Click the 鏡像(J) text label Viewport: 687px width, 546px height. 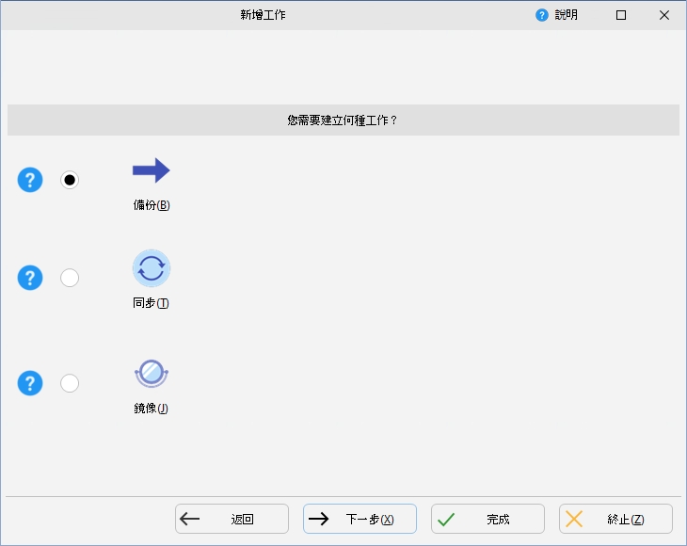point(151,409)
